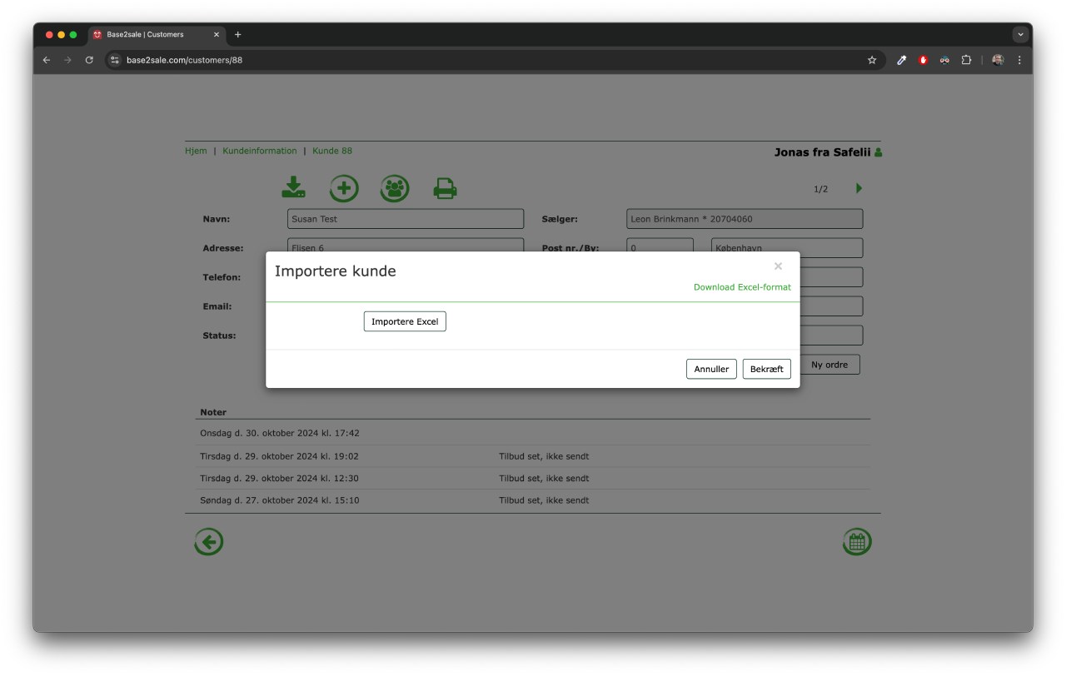1066x676 pixels.
Task: Click the add new customer plus icon
Action: pos(344,188)
